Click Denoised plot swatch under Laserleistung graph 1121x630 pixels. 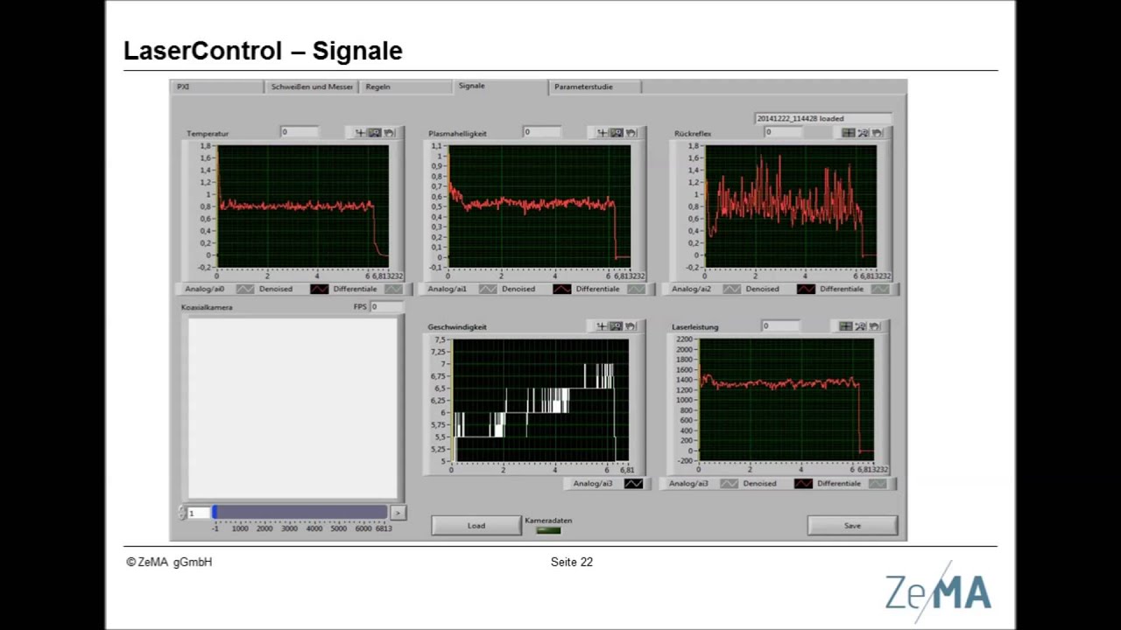(803, 483)
